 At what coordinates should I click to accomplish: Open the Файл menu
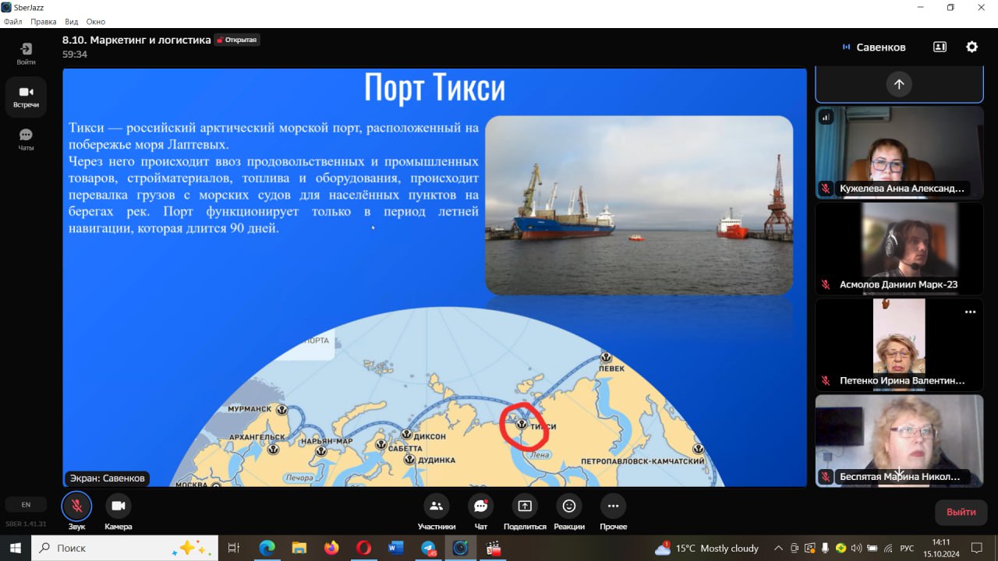point(12,22)
